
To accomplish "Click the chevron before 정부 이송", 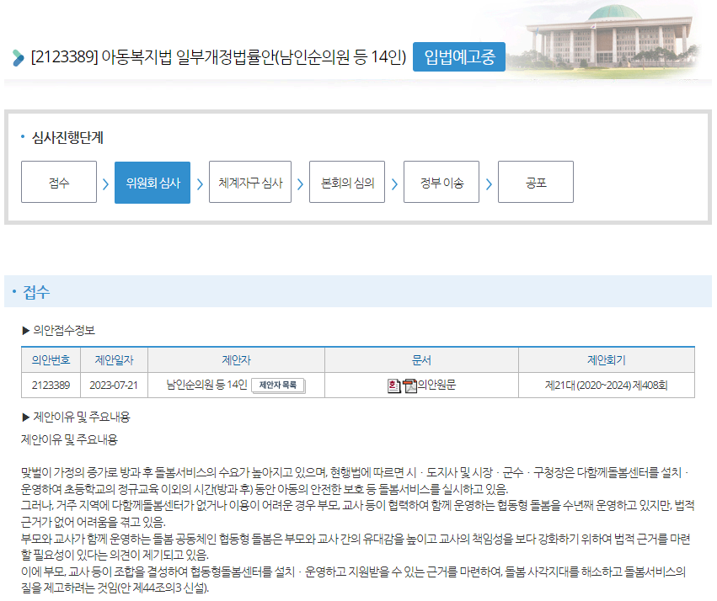I will [x=394, y=183].
